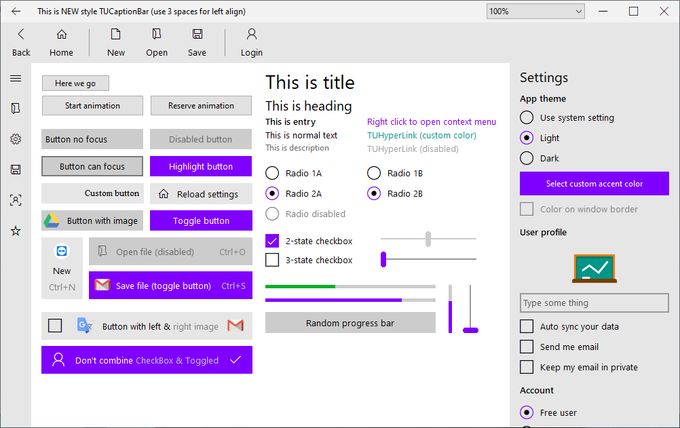Click Reload settings home button

pyautogui.click(x=201, y=194)
